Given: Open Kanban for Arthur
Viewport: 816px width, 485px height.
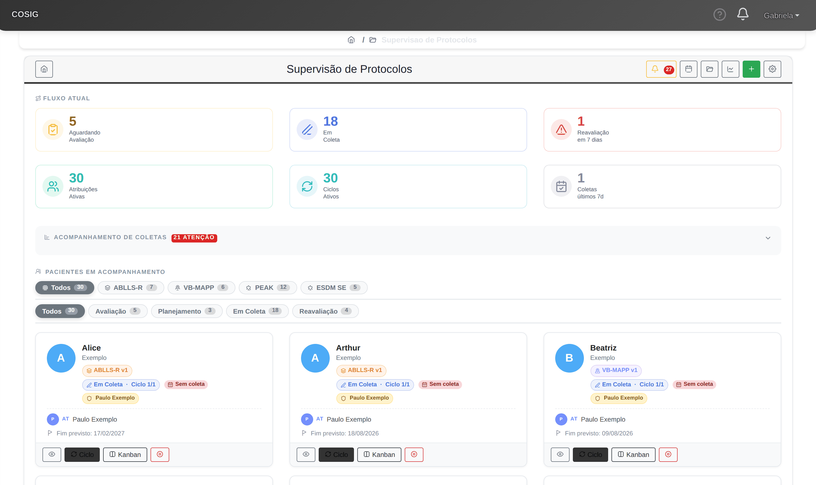Looking at the screenshot, I should click(x=379, y=455).
